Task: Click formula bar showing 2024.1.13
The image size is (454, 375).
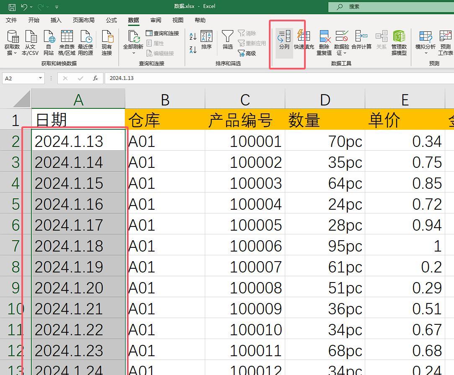Action: coord(279,78)
